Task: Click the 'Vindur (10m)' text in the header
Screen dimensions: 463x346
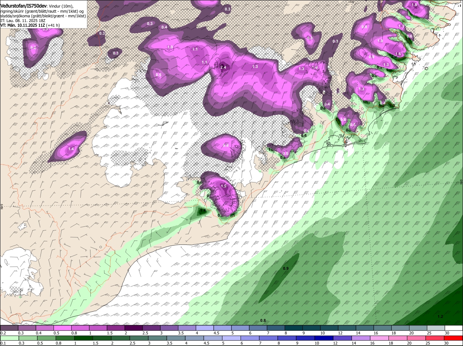Action: 61,6
